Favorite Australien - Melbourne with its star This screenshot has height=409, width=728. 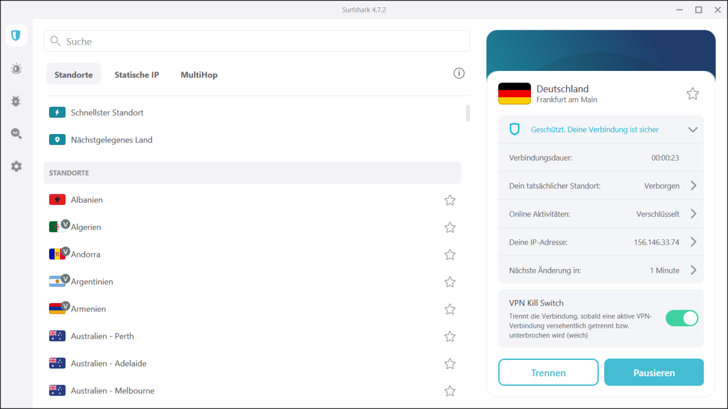450,391
